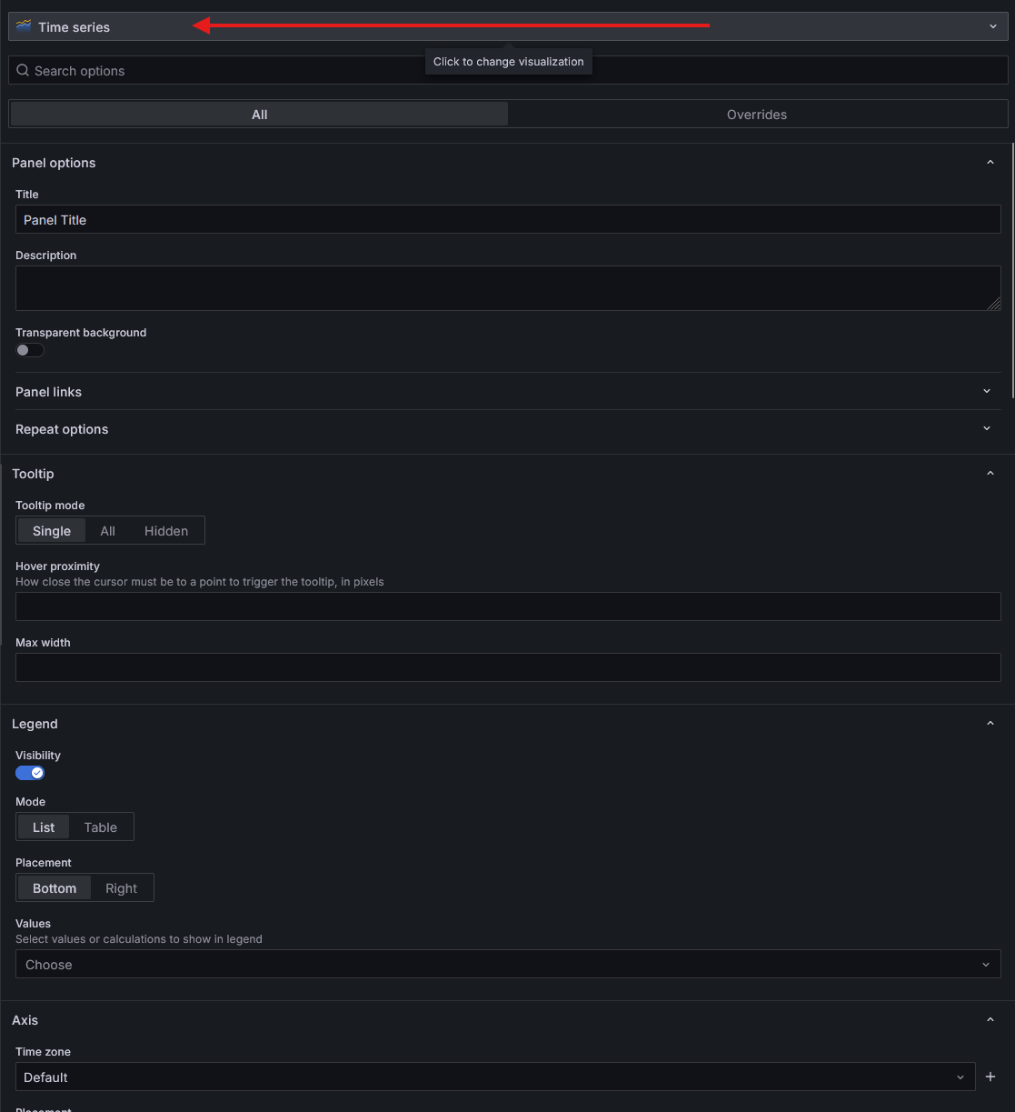Switch to the Overrides tab

click(756, 115)
